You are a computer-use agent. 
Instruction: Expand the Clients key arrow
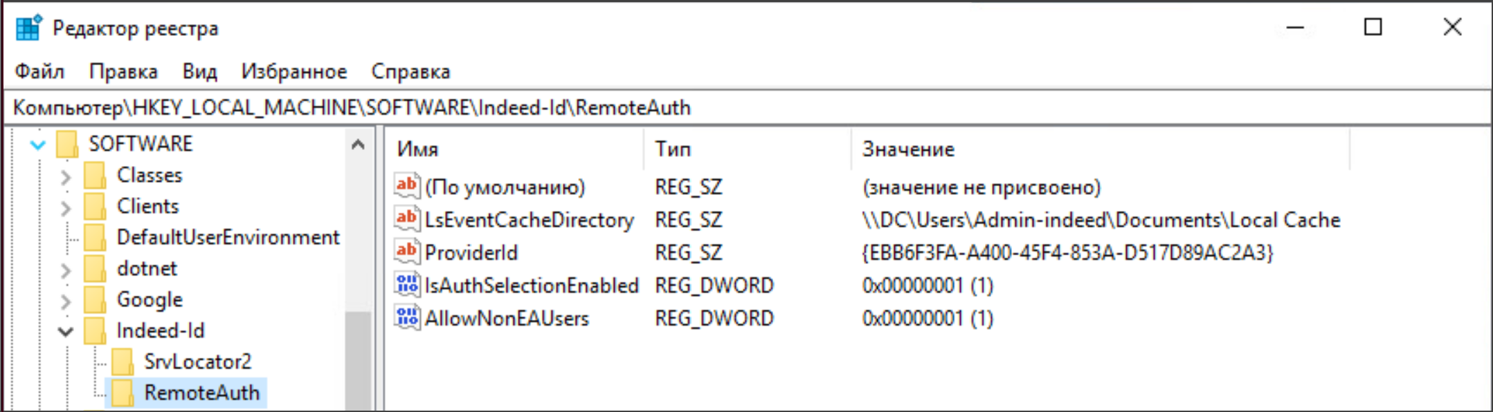66,207
